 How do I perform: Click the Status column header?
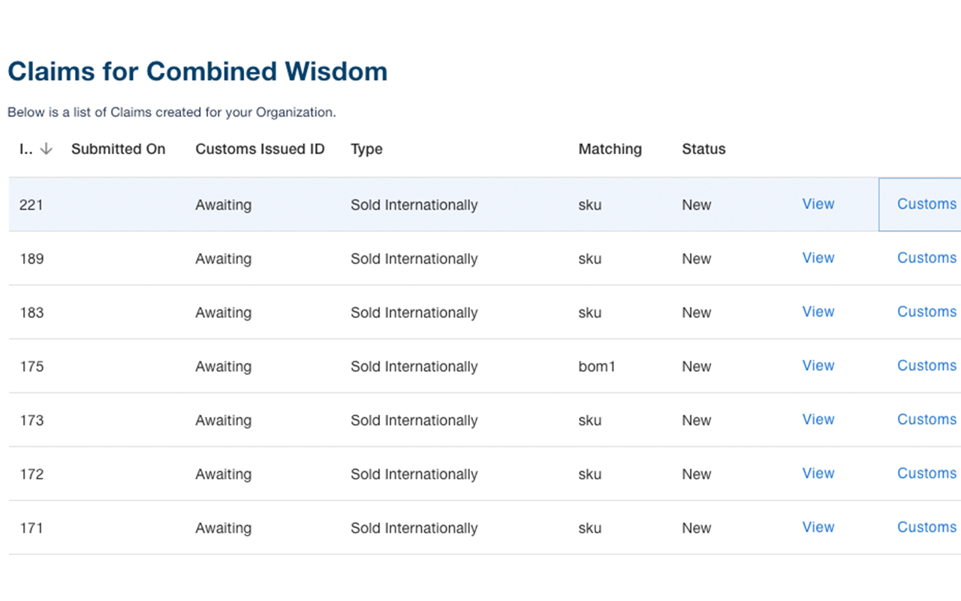(x=703, y=149)
